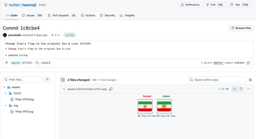Click the Browse files button
The width and height of the screenshot is (256, 139).
(x=241, y=28)
